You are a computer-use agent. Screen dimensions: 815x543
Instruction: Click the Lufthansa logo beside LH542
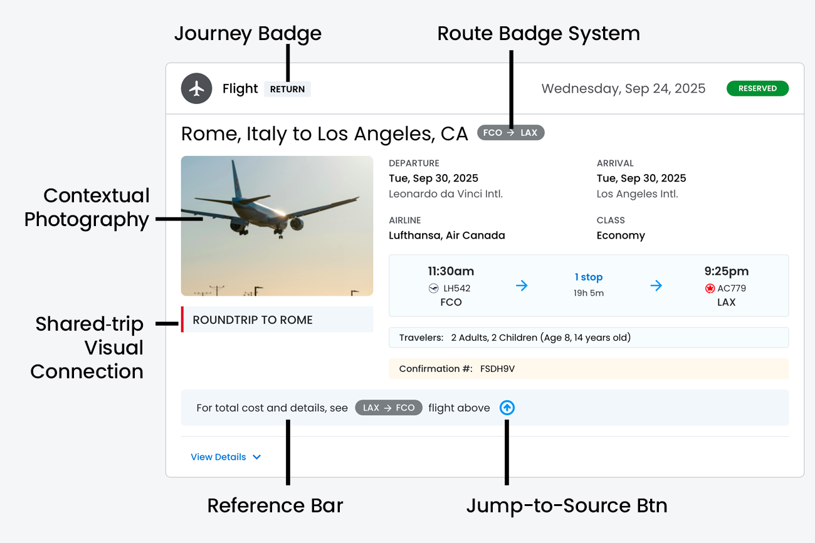[433, 288]
